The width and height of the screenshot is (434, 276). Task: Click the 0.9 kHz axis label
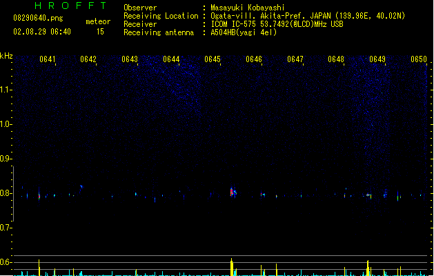coord(6,159)
